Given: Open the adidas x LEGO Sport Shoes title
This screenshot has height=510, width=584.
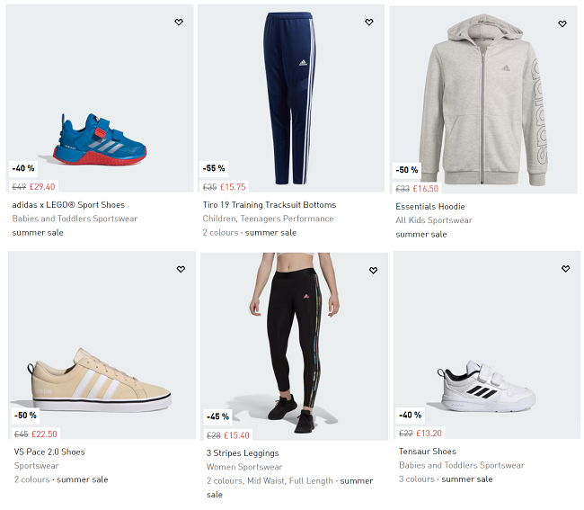Looking at the screenshot, I should pyautogui.click(x=68, y=205).
